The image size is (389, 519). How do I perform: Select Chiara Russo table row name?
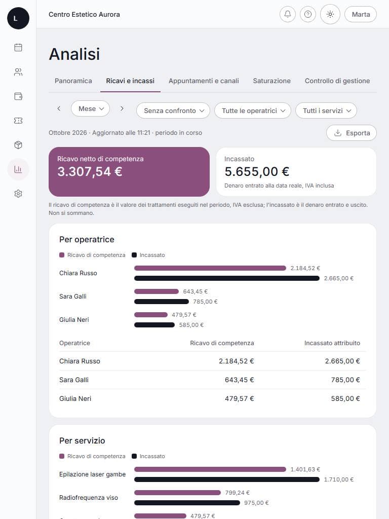click(x=80, y=361)
